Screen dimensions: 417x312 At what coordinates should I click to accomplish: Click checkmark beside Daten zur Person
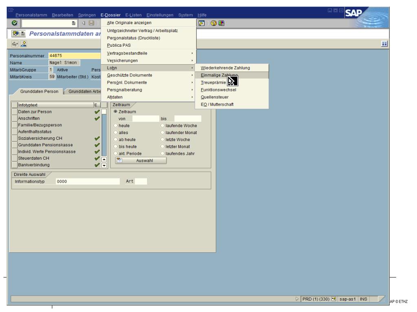coord(97,112)
